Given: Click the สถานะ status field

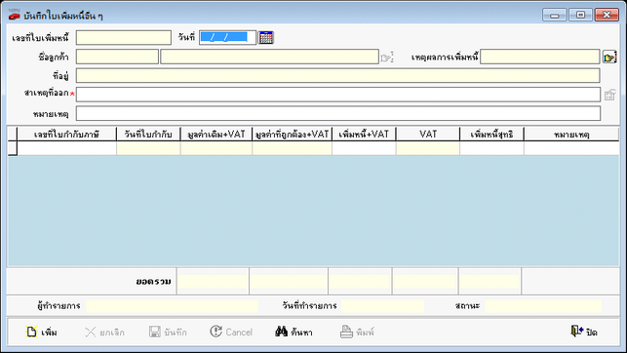Looking at the screenshot, I should coord(543,306).
